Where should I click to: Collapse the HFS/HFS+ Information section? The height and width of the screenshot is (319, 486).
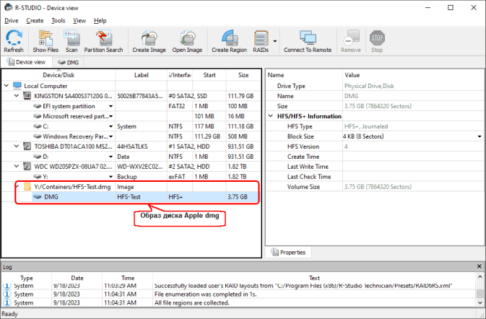tap(271, 116)
